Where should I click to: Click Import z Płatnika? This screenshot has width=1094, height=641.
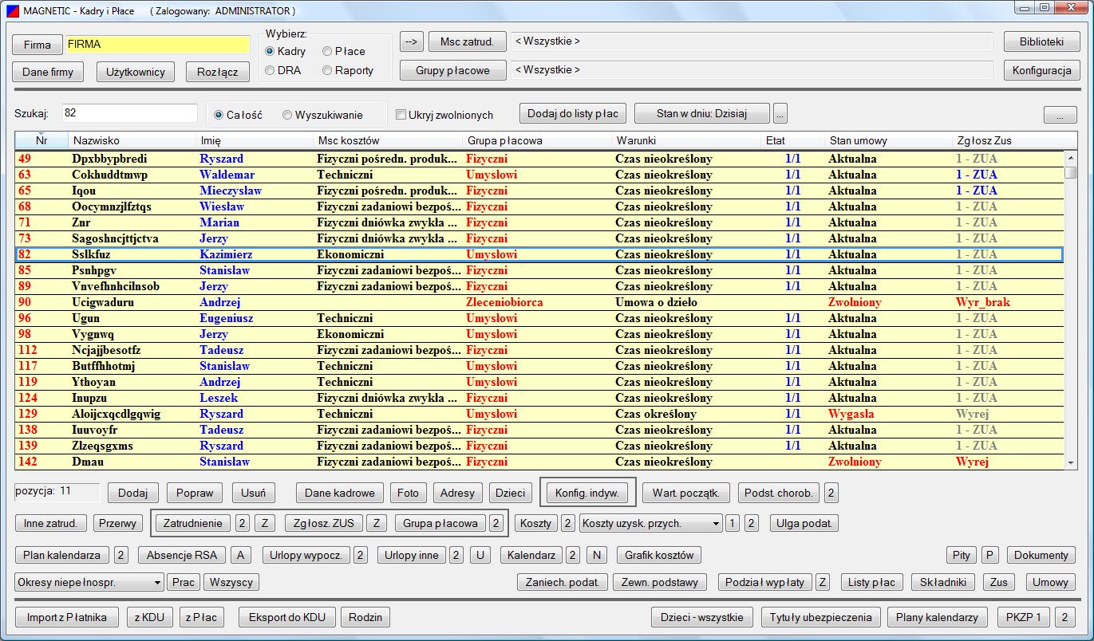tap(67, 617)
